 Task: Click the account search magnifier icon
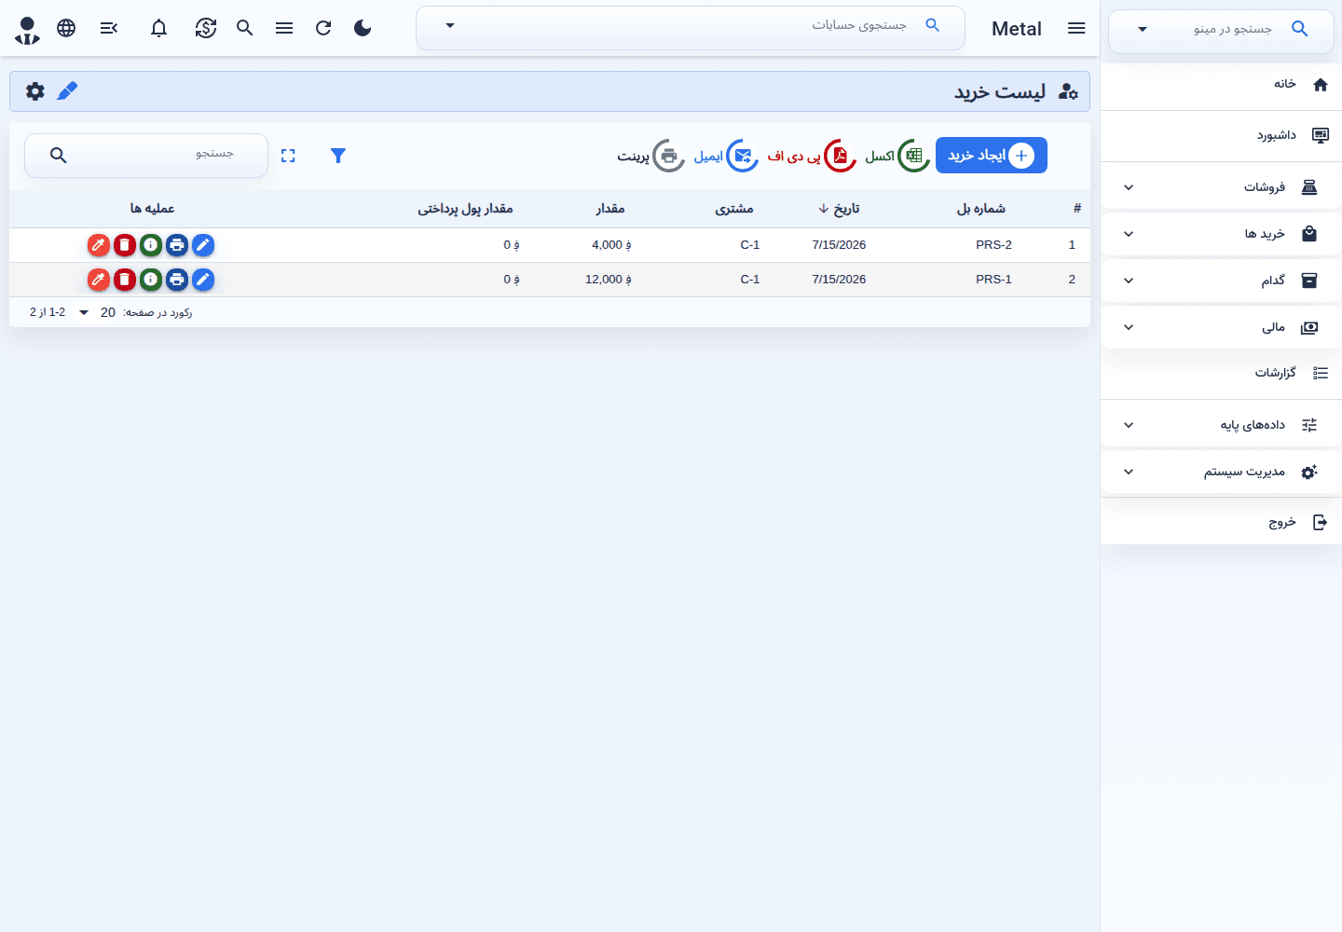(x=932, y=25)
